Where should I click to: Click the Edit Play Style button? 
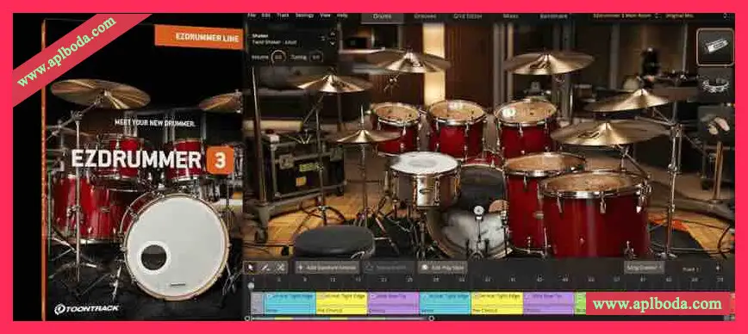point(442,268)
